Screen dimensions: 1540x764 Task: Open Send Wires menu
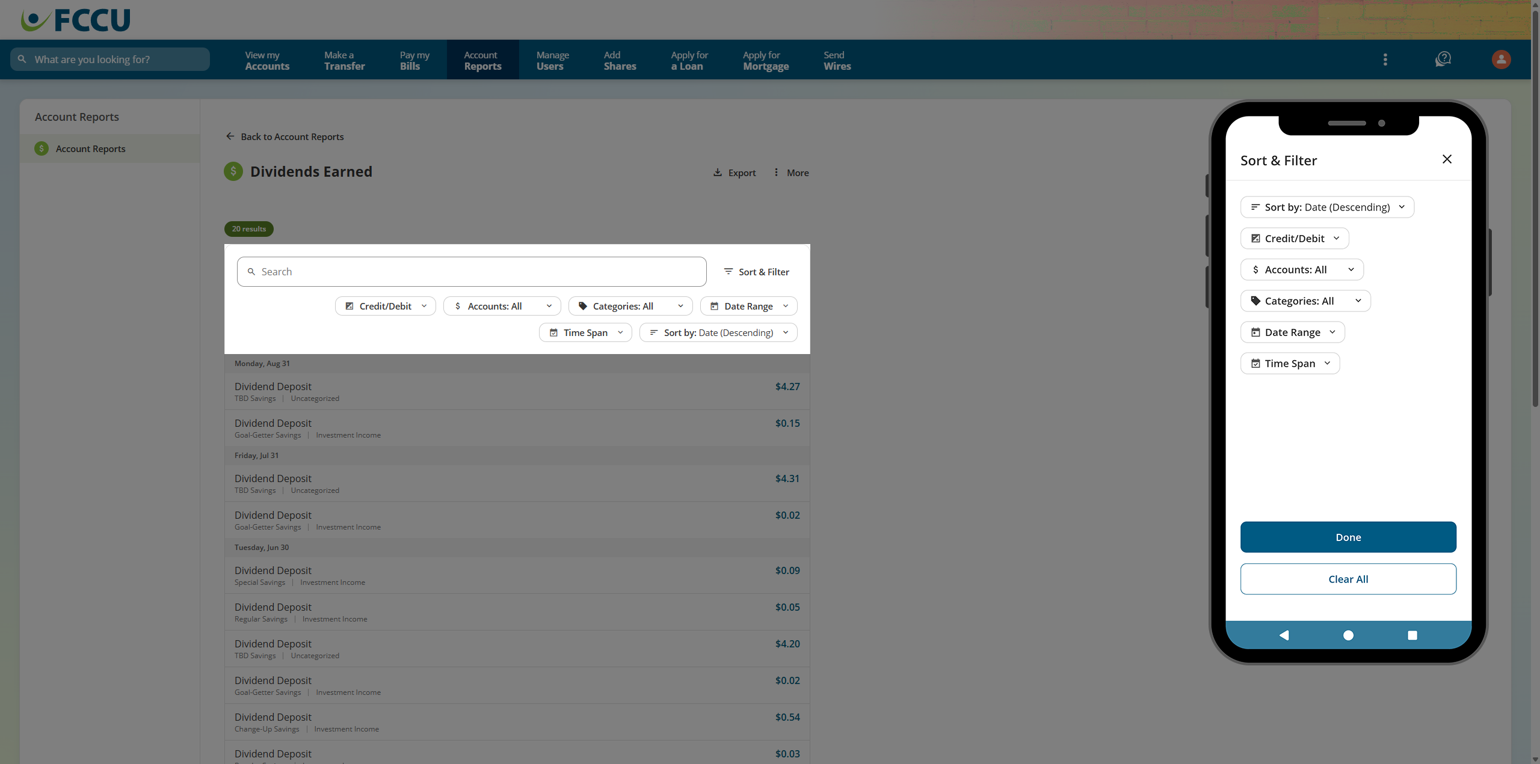click(837, 60)
